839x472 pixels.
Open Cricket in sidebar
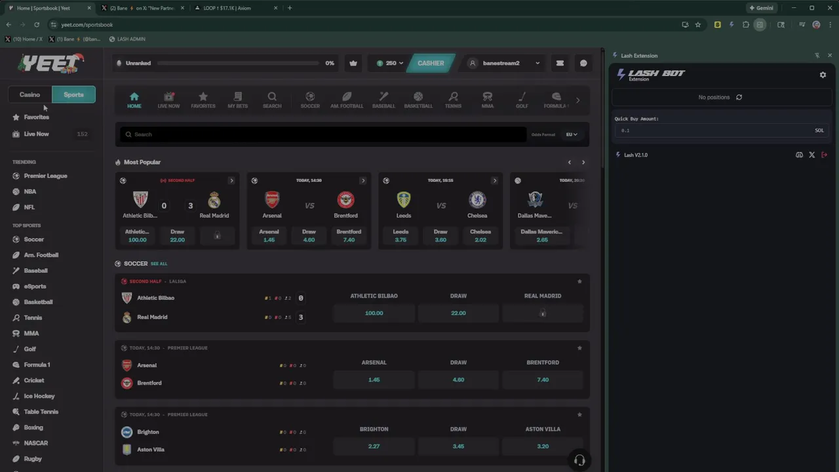[34, 380]
